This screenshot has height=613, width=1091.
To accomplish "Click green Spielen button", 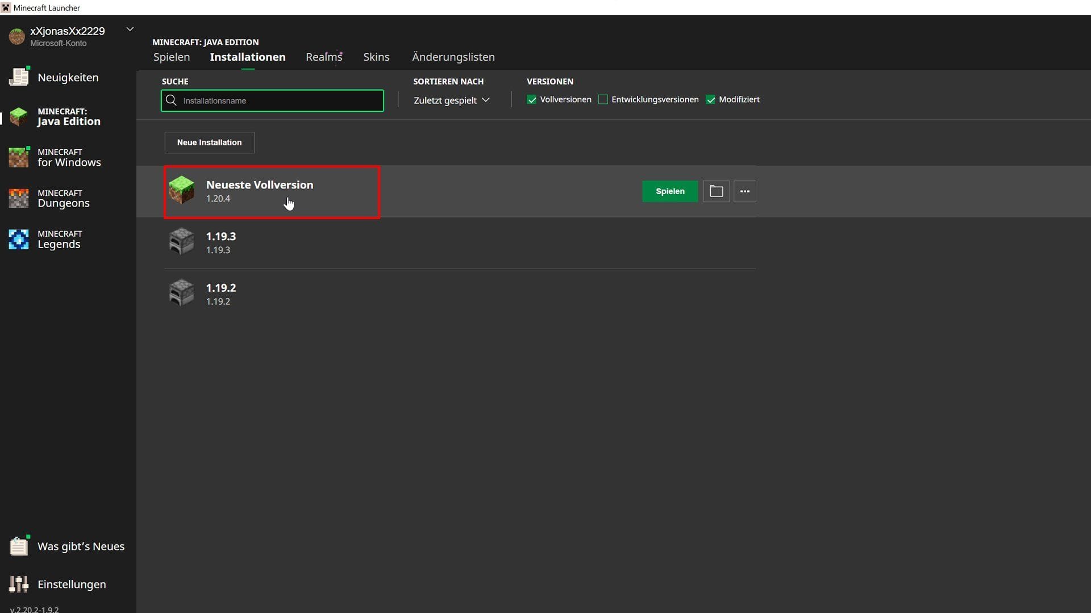I will 670,191.
